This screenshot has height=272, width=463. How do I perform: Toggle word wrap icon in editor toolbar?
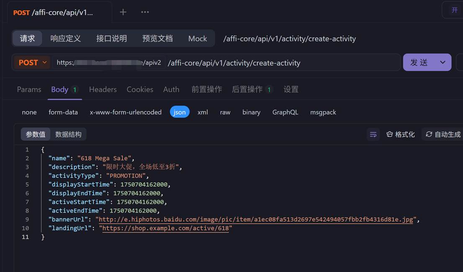[x=373, y=135]
